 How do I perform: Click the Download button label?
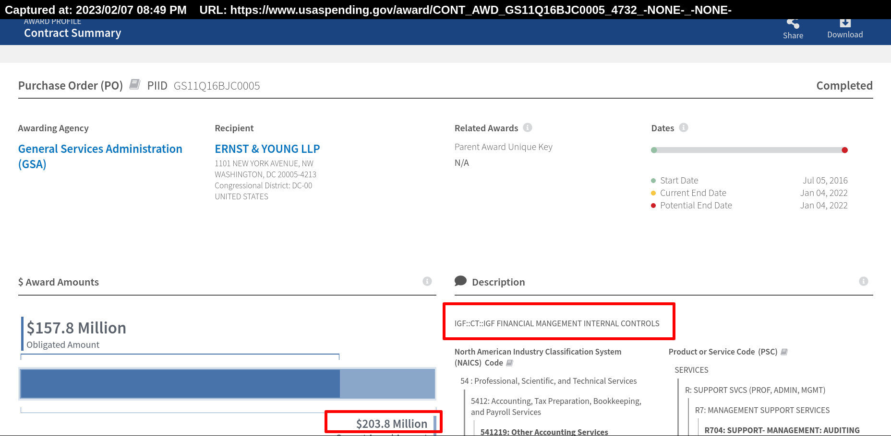click(x=845, y=34)
